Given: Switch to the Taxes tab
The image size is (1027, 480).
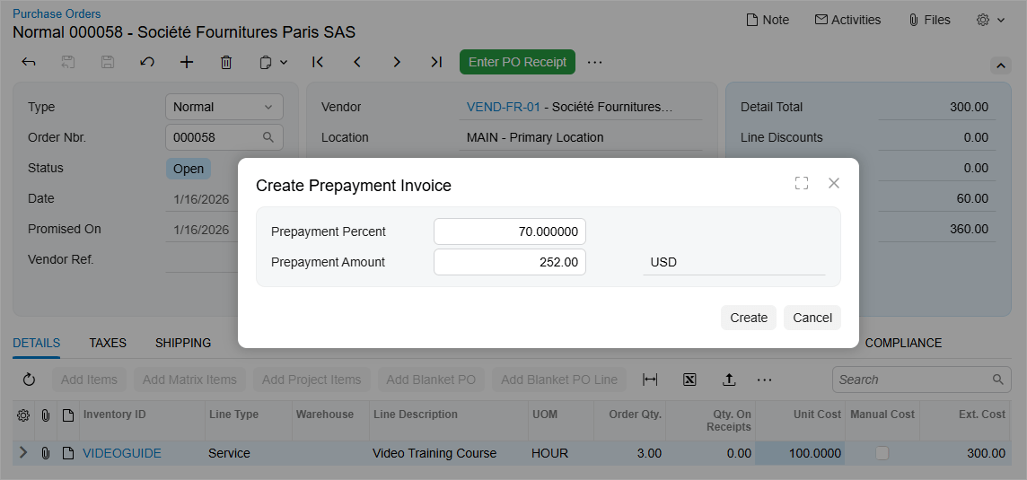Looking at the screenshot, I should [108, 343].
